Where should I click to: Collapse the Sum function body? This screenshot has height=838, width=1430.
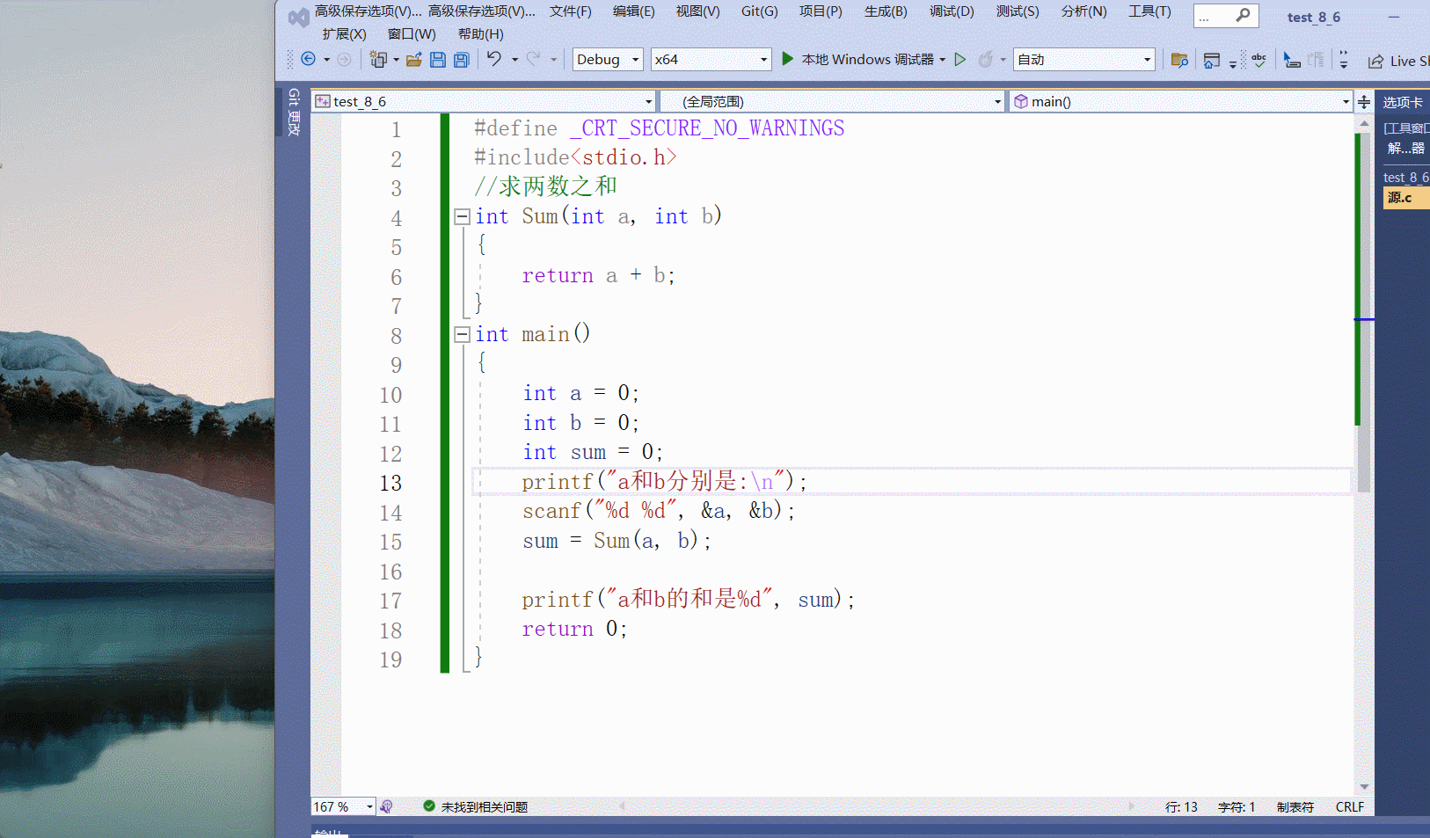pos(461,215)
